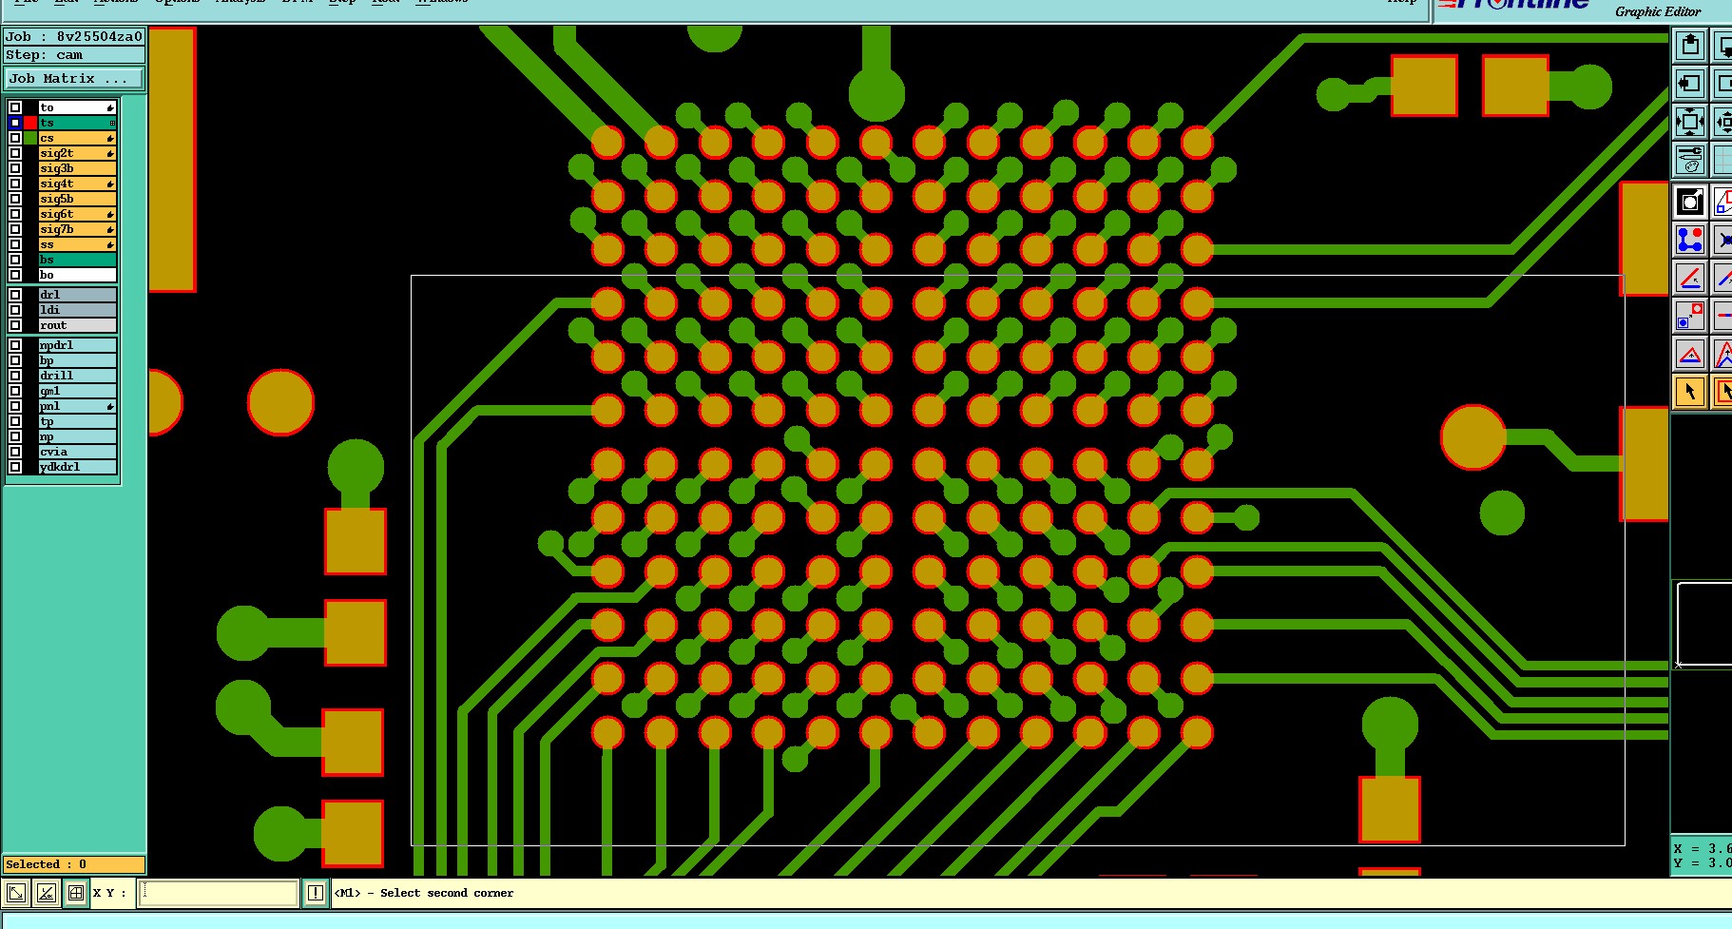The image size is (1732, 929).
Task: Select the sig6t layer name
Action: (x=78, y=214)
